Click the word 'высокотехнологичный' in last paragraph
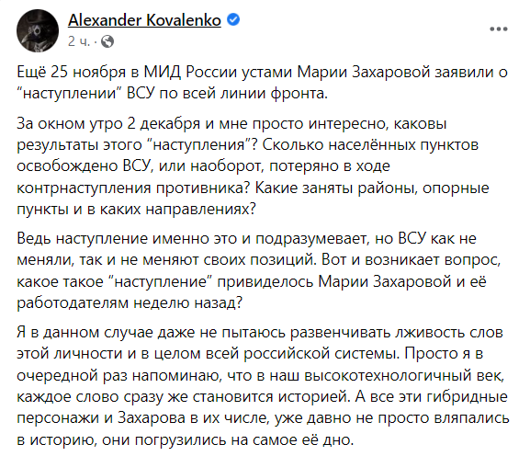This screenshot has height=456, width=530. pos(402,375)
